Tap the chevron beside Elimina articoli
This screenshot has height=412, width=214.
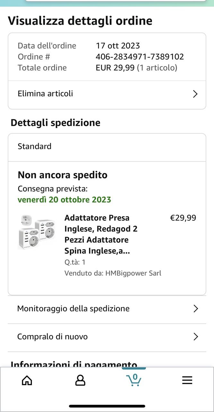pos(195,94)
